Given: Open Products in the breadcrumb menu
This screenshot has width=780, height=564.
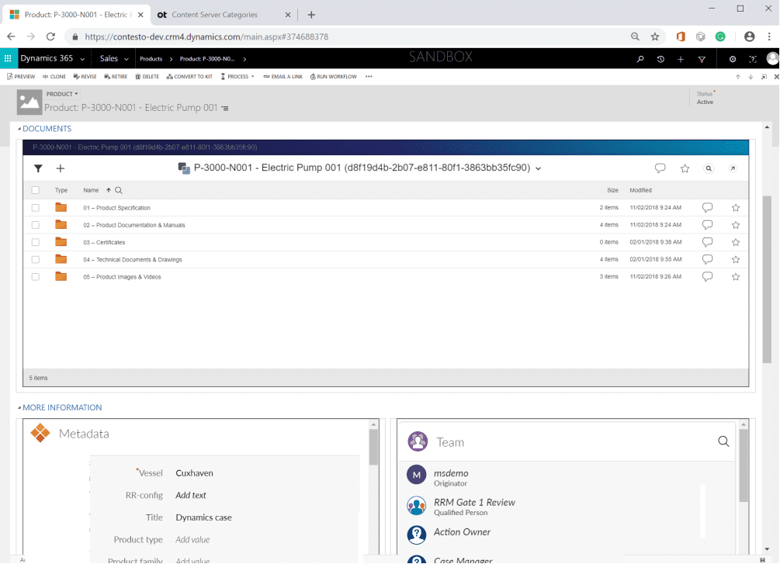Looking at the screenshot, I should [151, 57].
